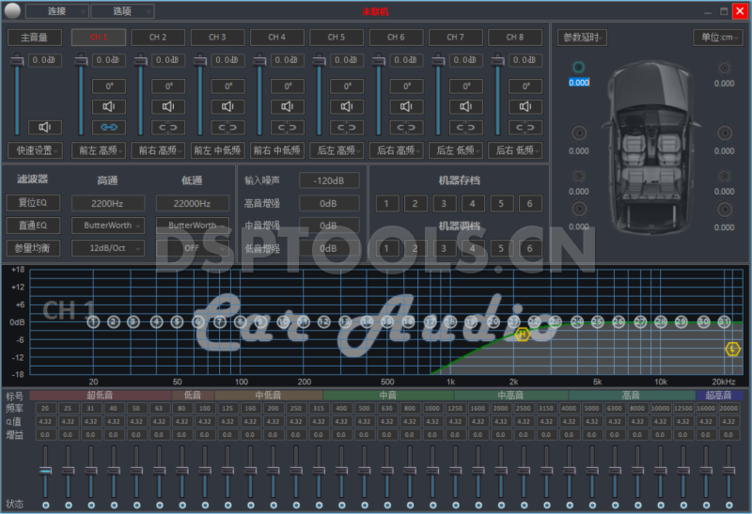
Task: Open the 单位:cm unit dropdown
Action: pos(718,37)
